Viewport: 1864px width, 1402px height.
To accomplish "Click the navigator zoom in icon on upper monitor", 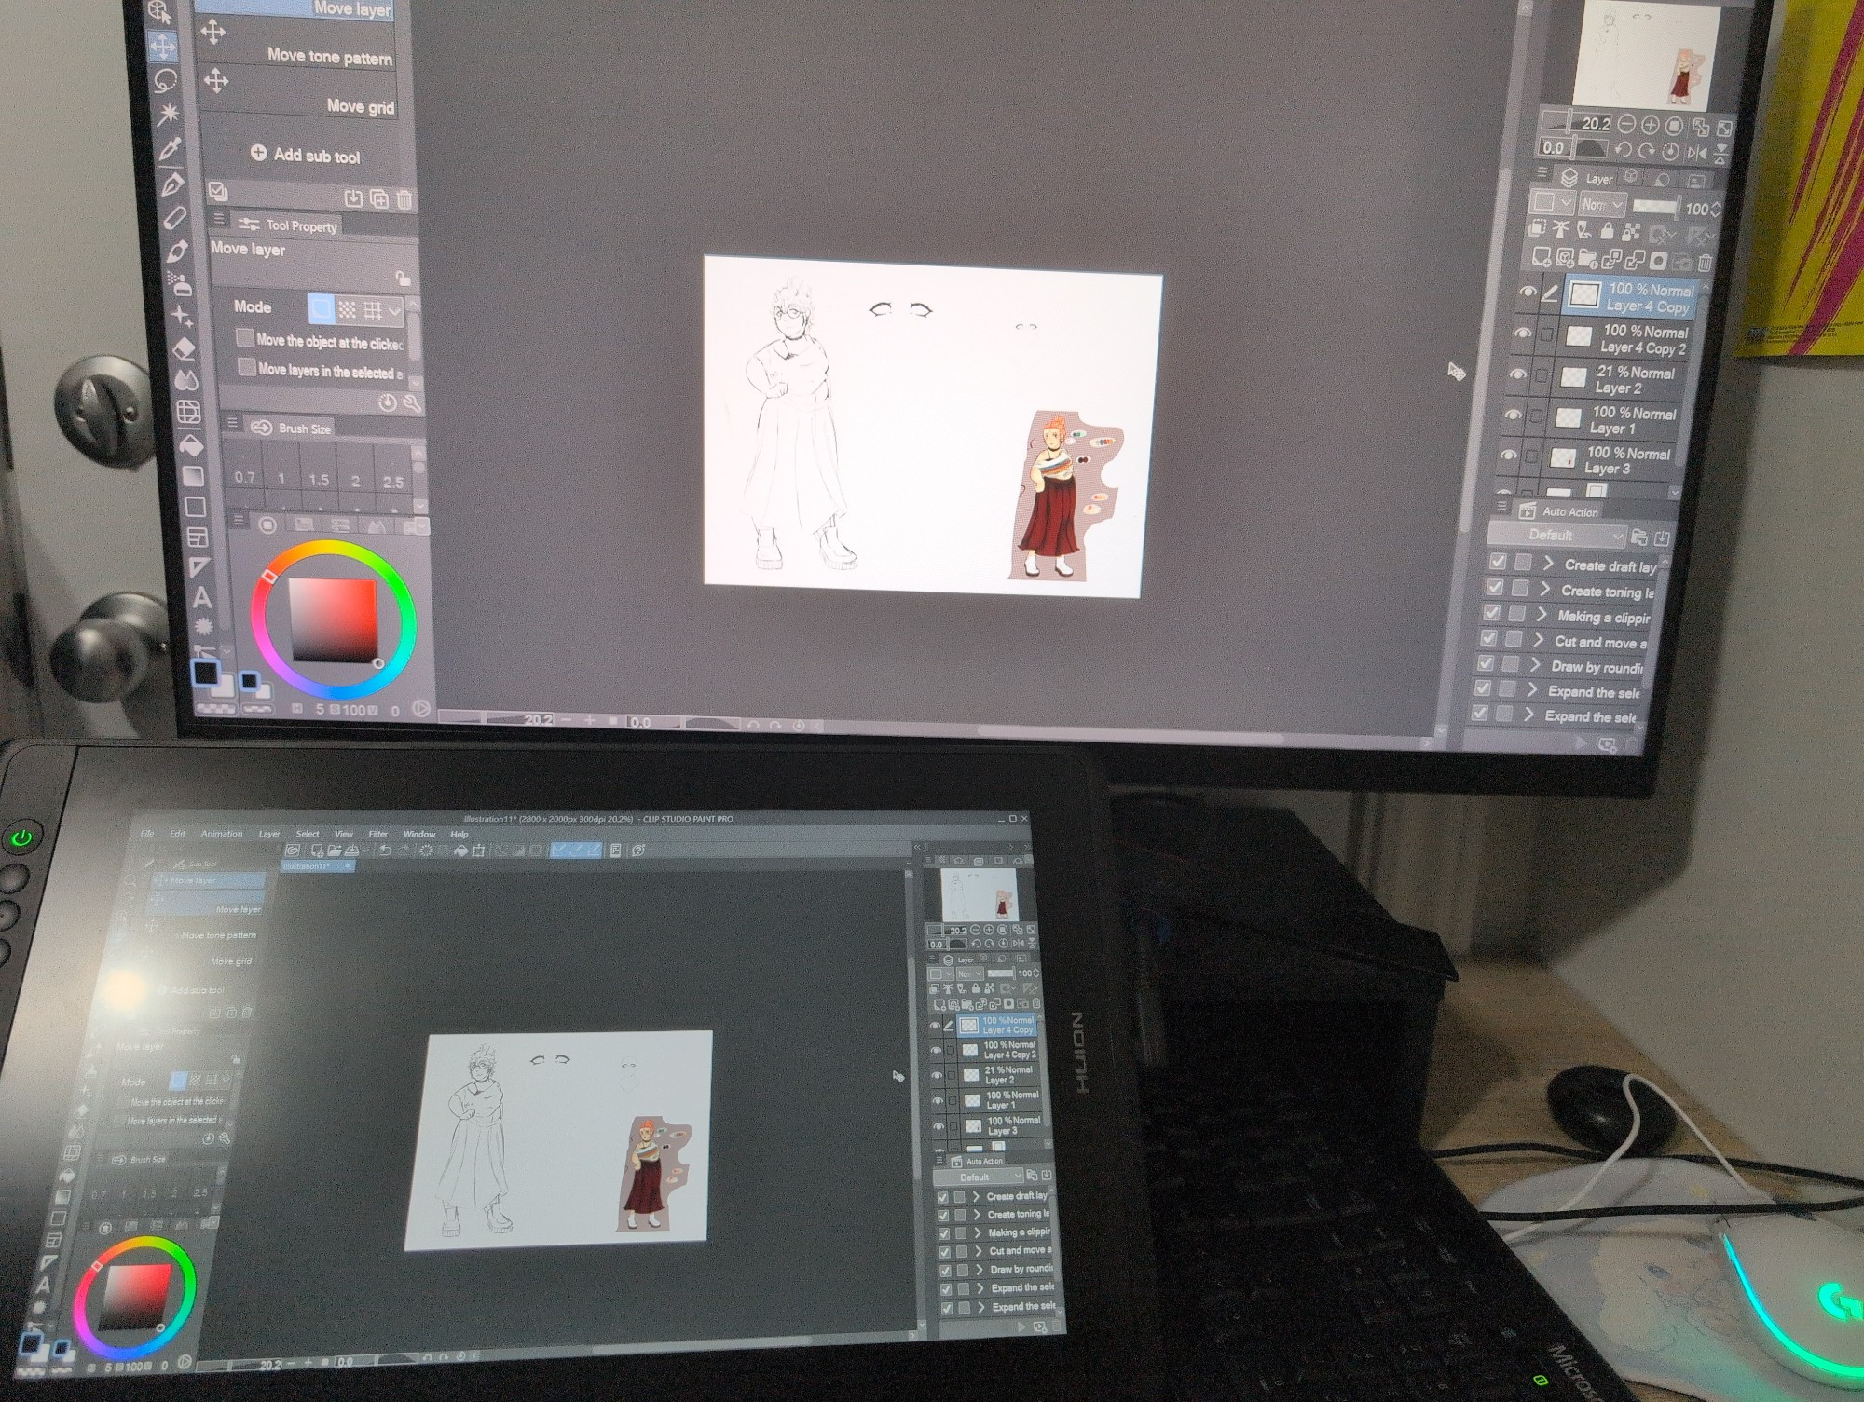I will click(x=1650, y=125).
